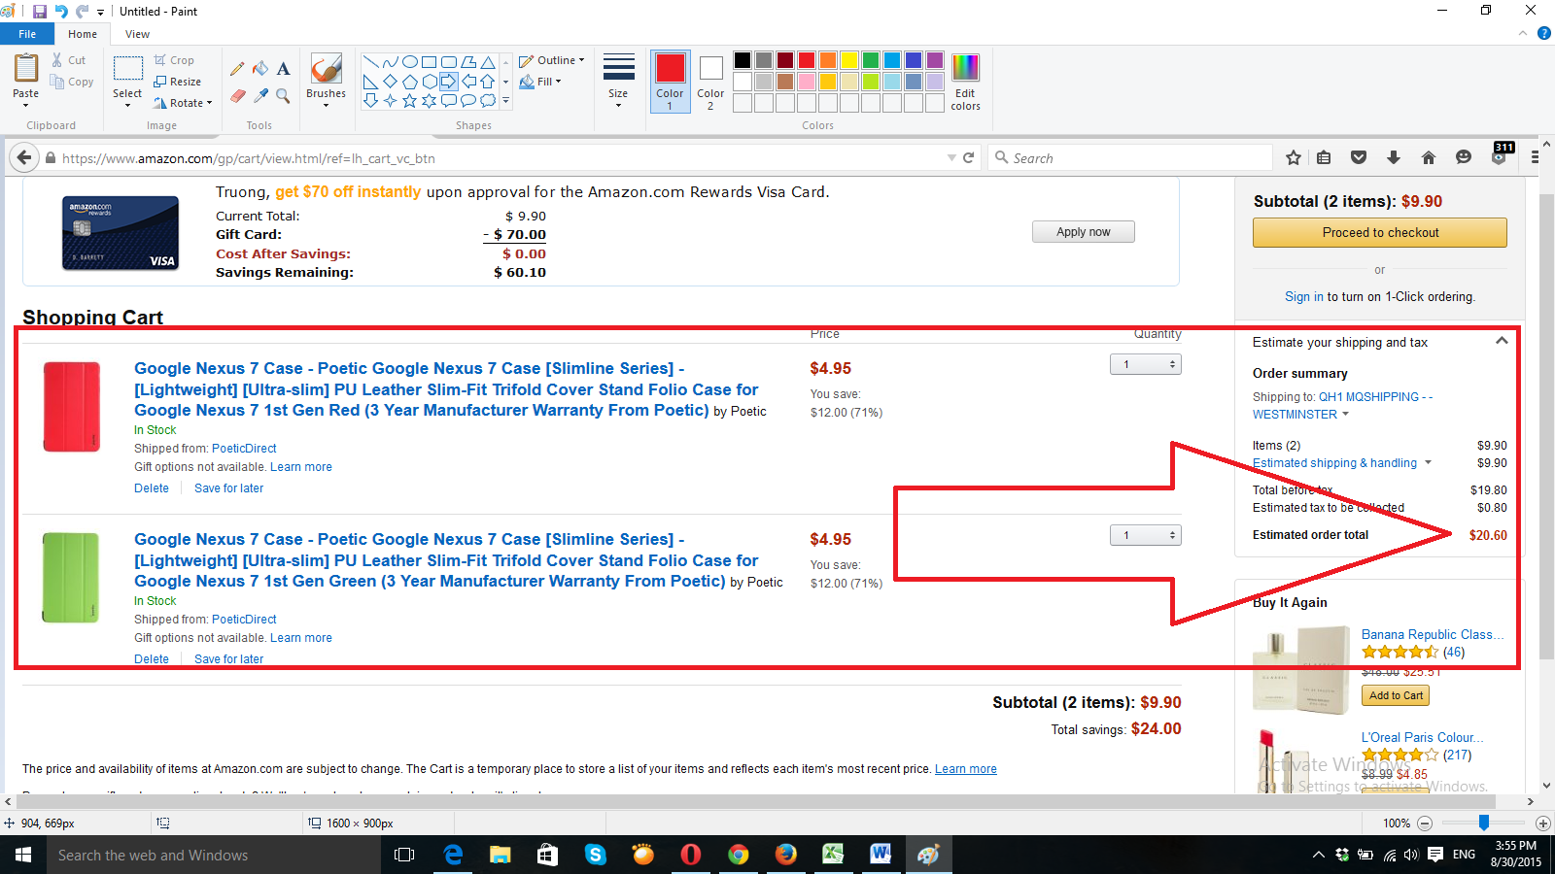Select the Five-point star shape
Viewport: 1555px width, 874px height.
coord(409,100)
